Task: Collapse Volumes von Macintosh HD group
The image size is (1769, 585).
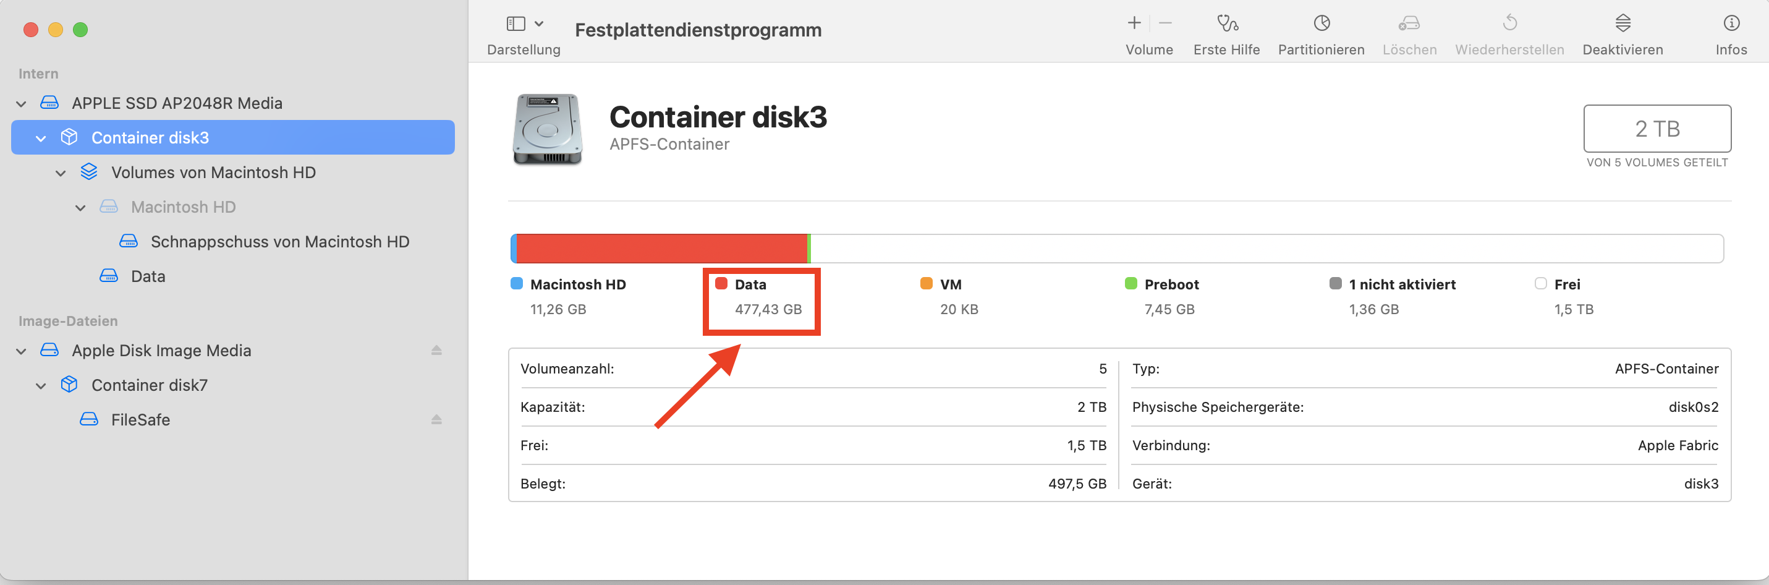Action: [61, 173]
